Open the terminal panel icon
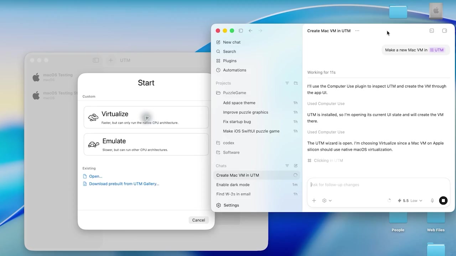Viewport: 456px width, 256px height. point(432,31)
